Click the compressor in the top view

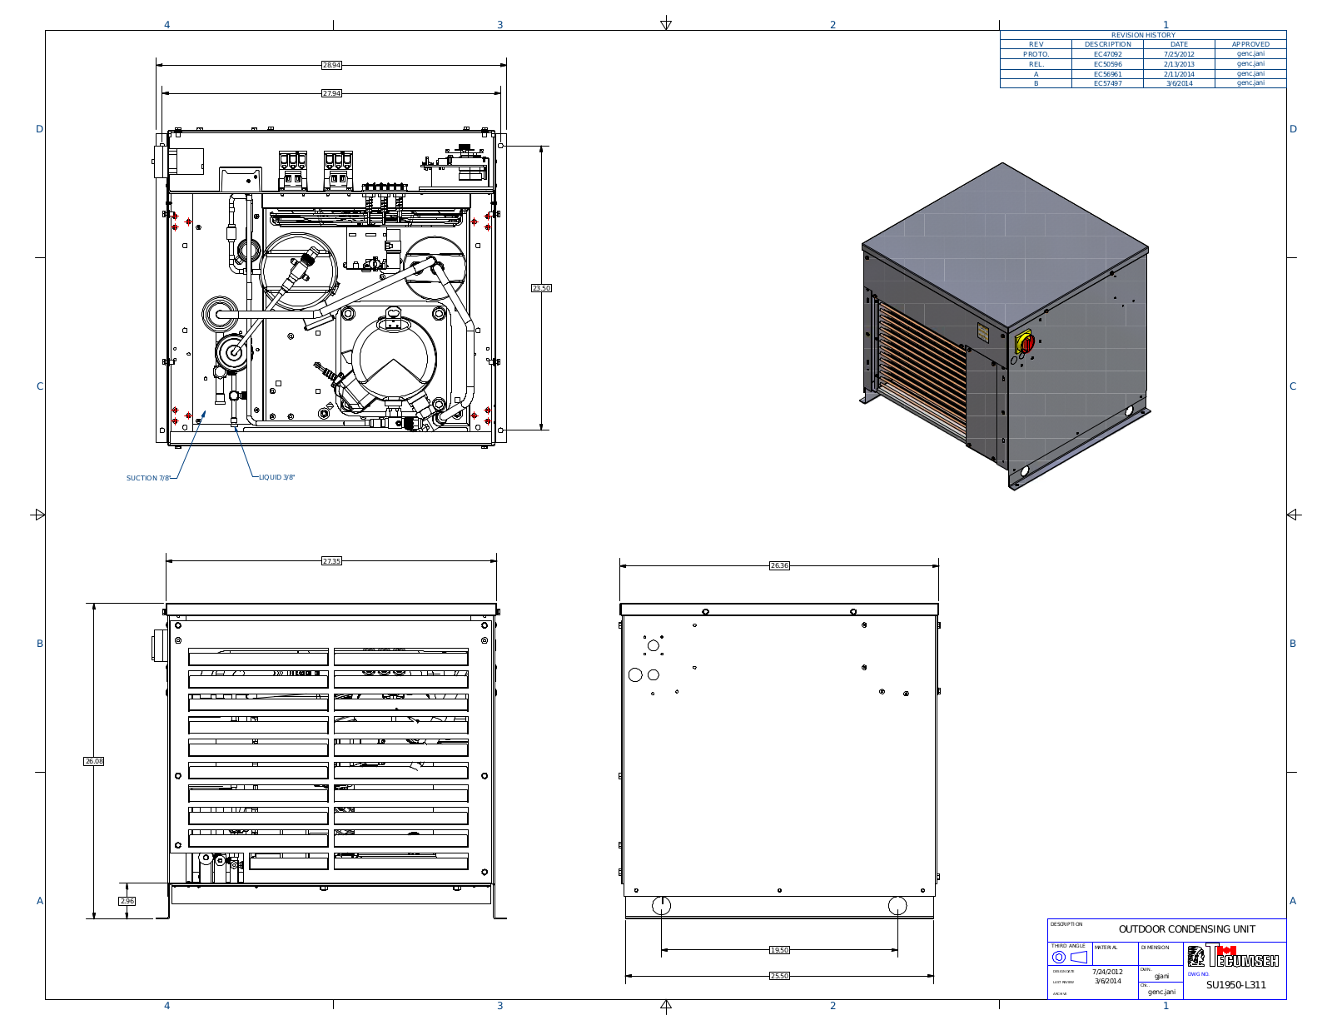pyautogui.click(x=394, y=359)
